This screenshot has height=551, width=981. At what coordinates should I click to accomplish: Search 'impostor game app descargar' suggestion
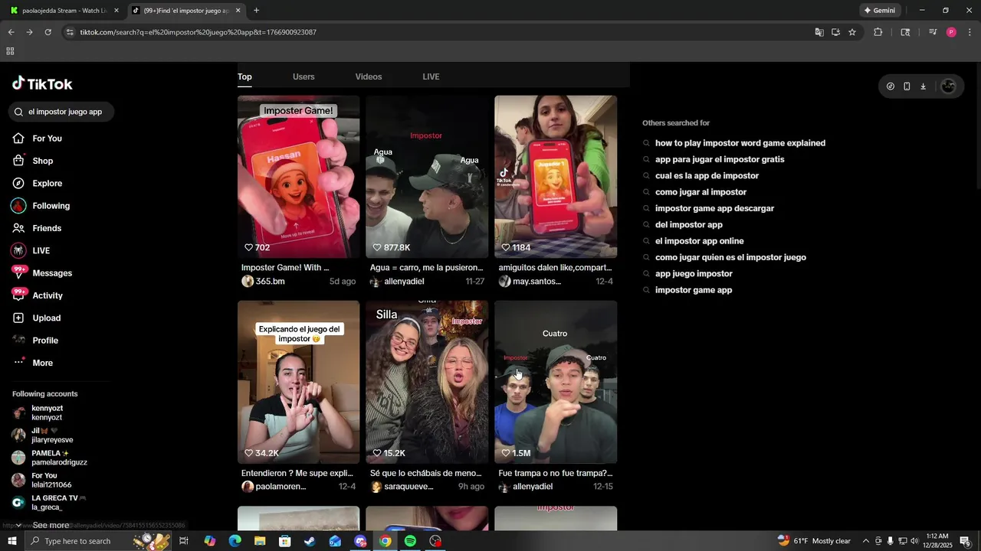point(714,208)
